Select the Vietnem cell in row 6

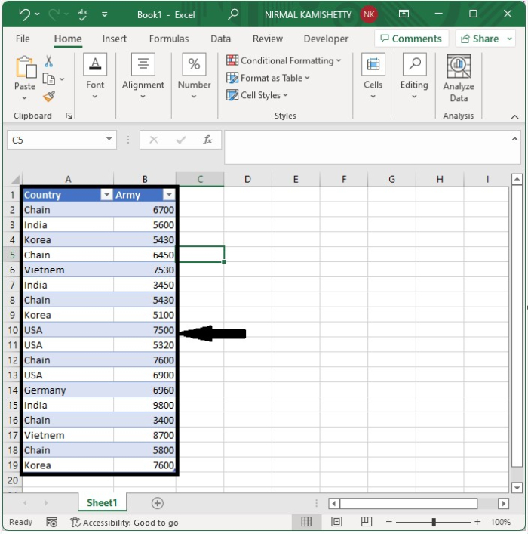(68, 270)
